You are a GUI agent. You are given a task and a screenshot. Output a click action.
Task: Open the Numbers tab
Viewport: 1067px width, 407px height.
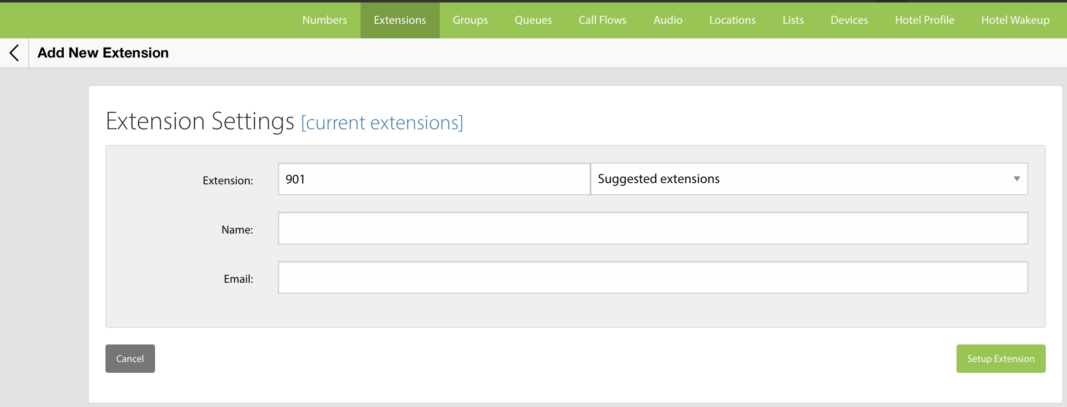pos(324,20)
